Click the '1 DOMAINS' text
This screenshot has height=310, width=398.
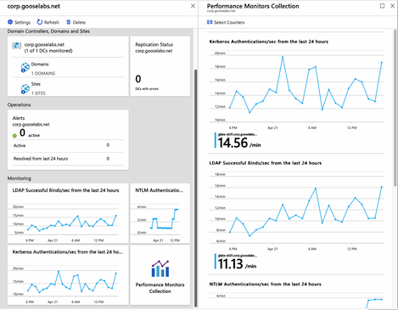pyautogui.click(x=43, y=73)
